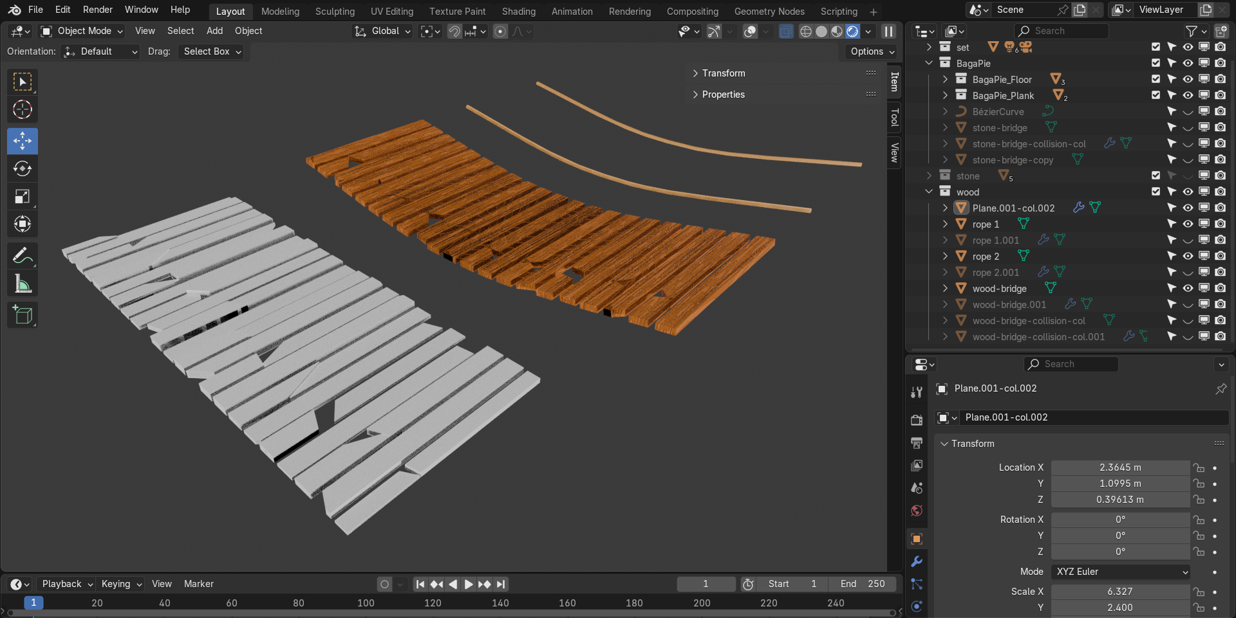Select the Move tool in toolbar

pos(23,141)
